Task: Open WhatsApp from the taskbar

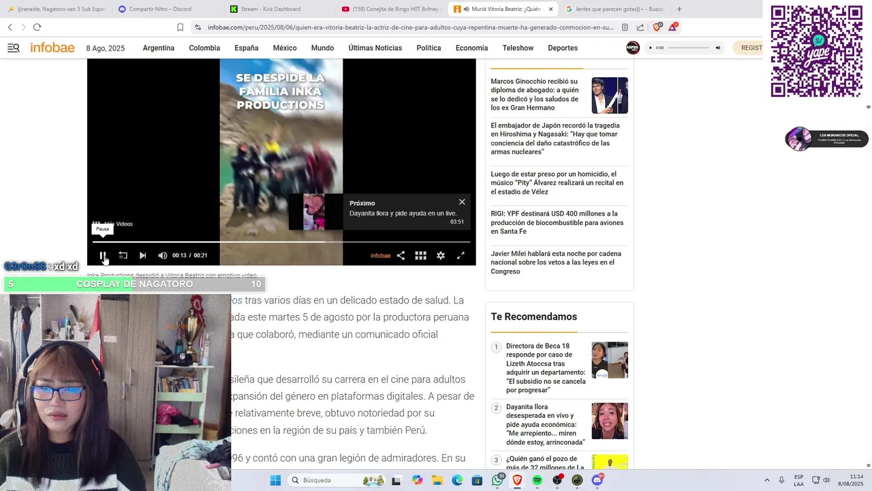Action: point(498,480)
